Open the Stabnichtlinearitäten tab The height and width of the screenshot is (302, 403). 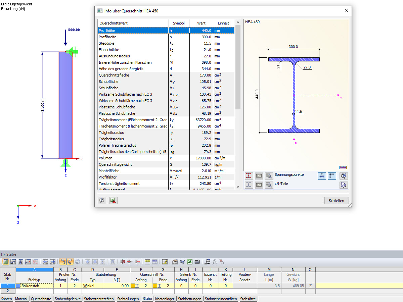tap(221, 299)
